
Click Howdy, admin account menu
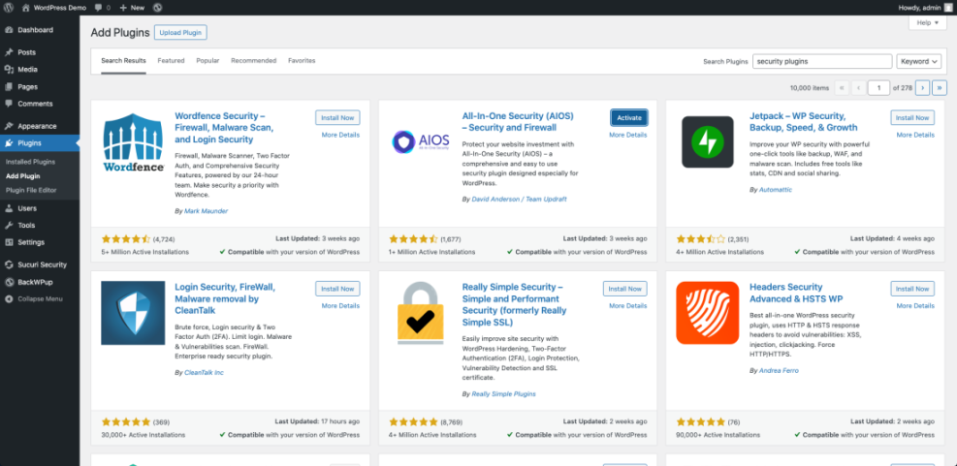point(924,8)
